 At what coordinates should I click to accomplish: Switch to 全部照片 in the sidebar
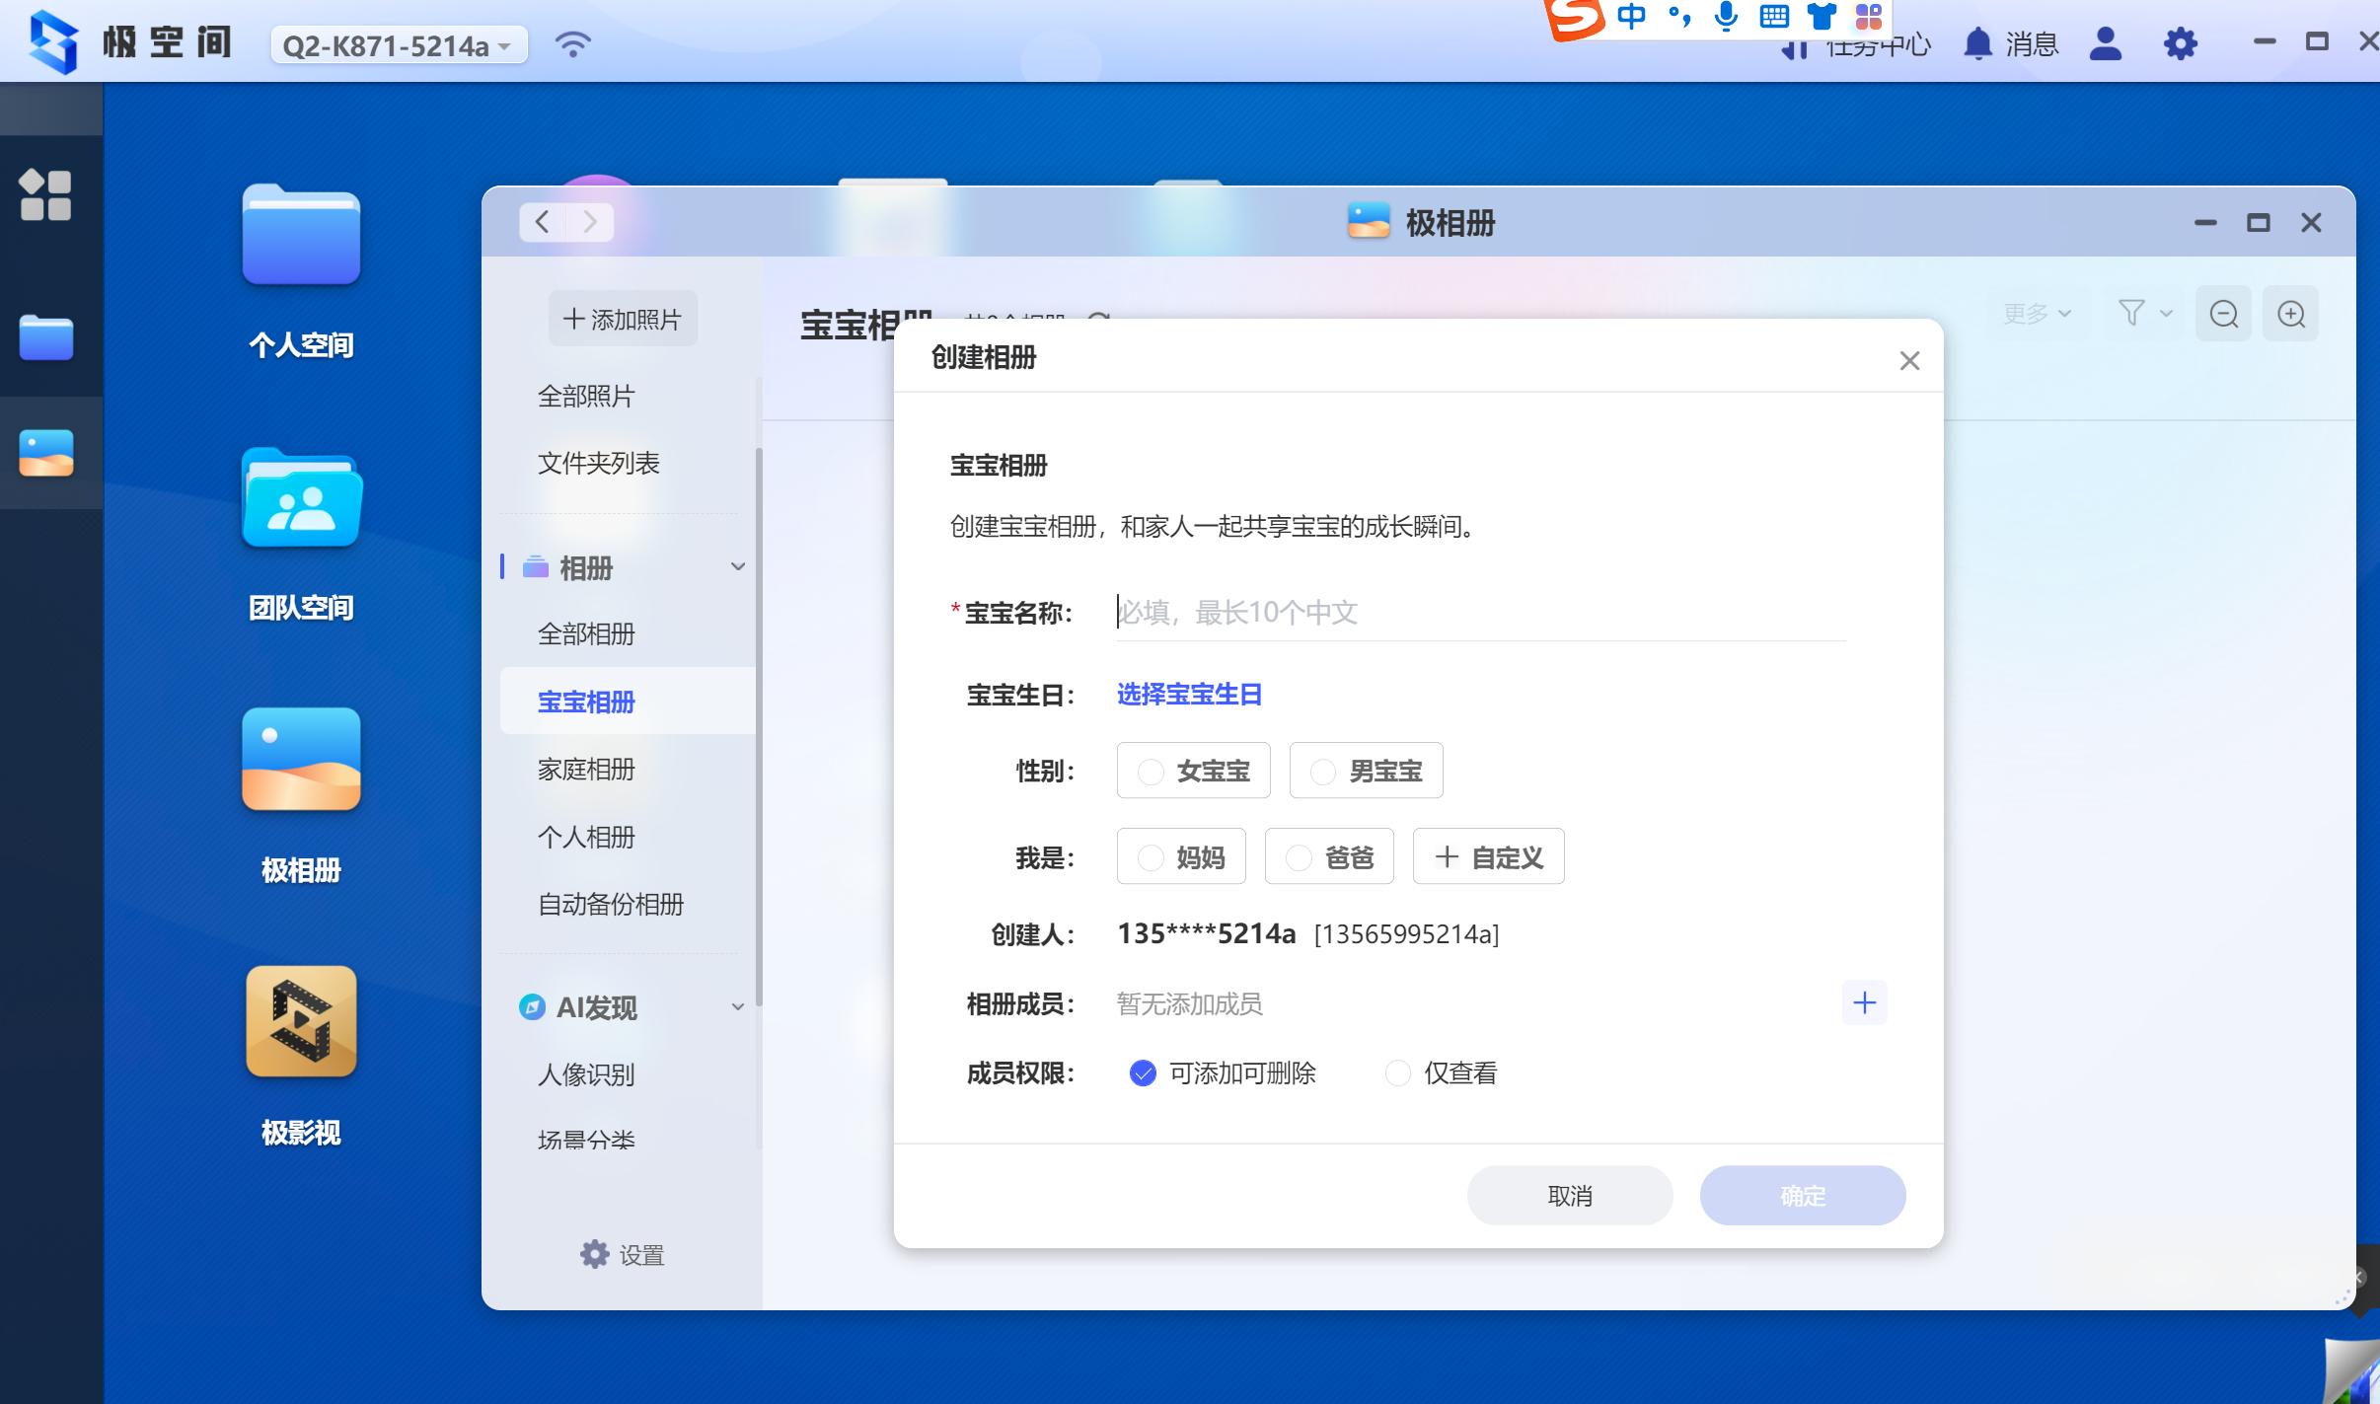pos(586,396)
